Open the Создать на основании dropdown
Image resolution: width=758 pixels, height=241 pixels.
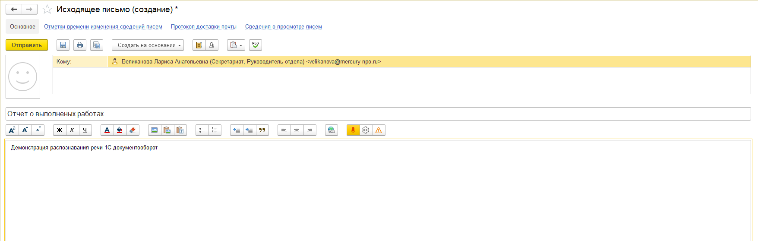[x=148, y=45]
